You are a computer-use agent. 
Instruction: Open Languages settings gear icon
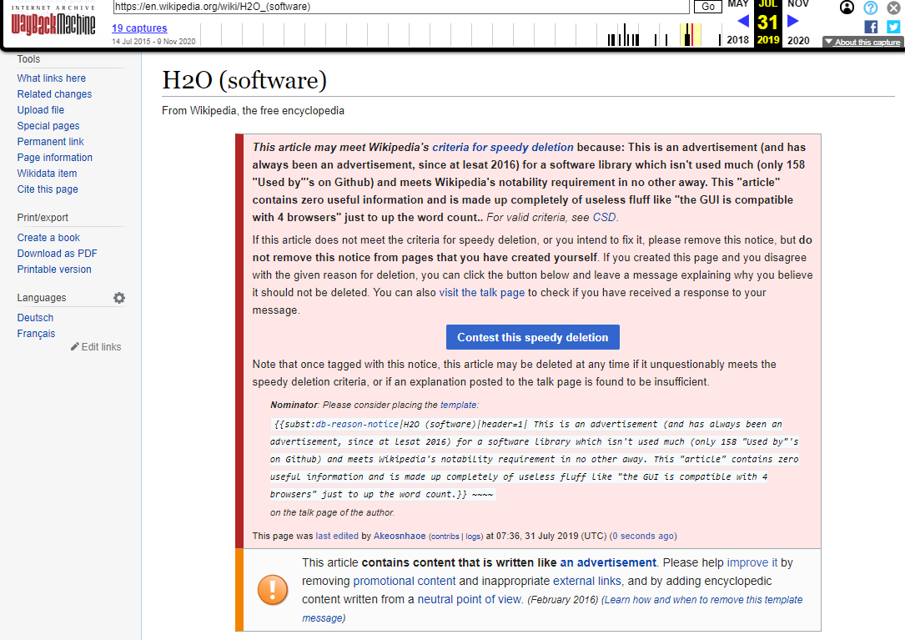pyautogui.click(x=119, y=298)
